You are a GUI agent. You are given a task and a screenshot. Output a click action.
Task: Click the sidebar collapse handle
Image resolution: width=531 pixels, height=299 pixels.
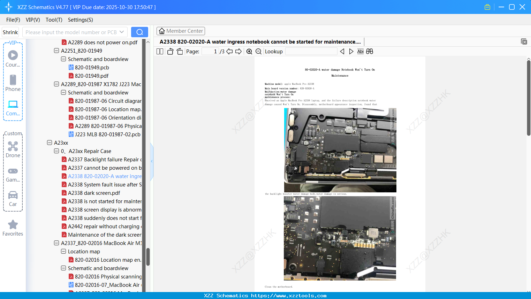click(x=152, y=161)
